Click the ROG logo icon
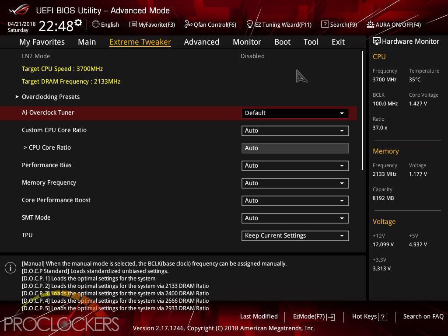 click(x=19, y=10)
